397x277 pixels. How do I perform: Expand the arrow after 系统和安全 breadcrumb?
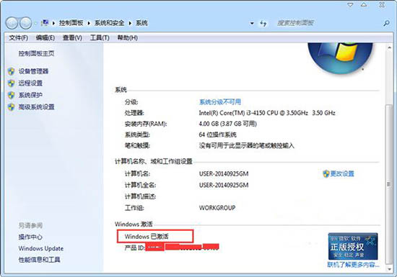(x=130, y=23)
